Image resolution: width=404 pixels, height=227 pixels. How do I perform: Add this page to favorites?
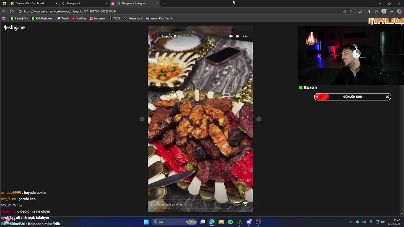pos(351,11)
